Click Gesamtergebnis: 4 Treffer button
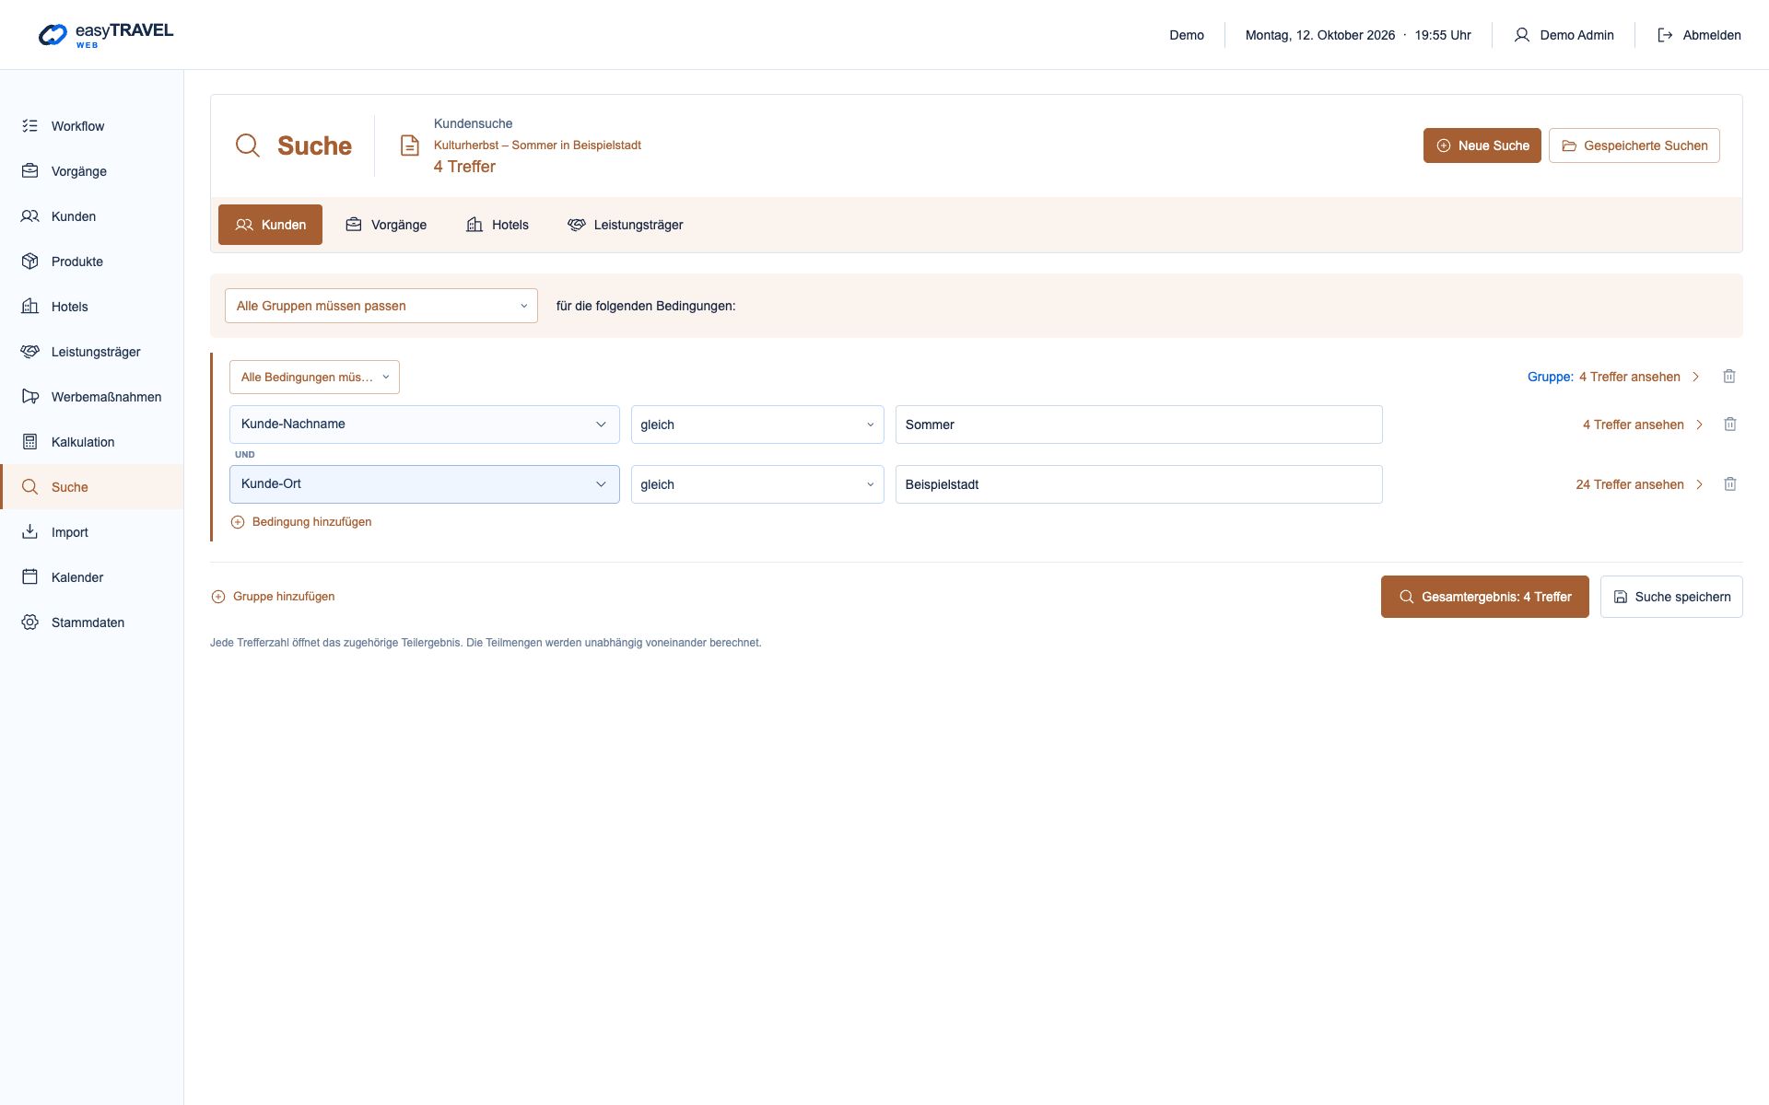1769x1105 pixels. click(1485, 597)
